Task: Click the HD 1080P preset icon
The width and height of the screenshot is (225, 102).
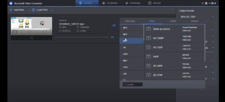Action: click(x=148, y=38)
